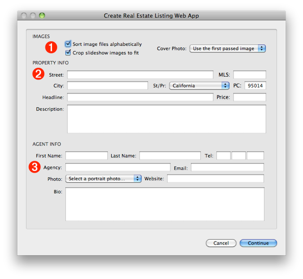Click the Email input field

(x=227, y=167)
